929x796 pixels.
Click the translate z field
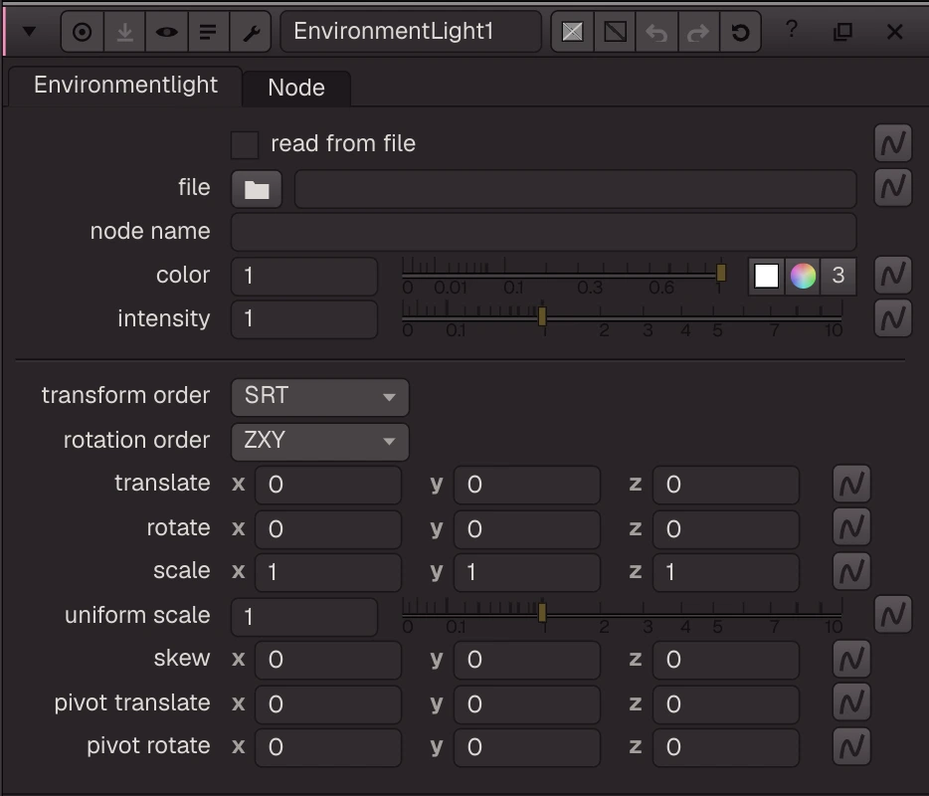point(726,485)
